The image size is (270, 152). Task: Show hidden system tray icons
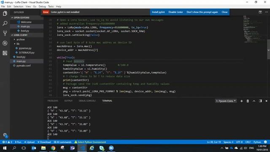click(x=222, y=148)
